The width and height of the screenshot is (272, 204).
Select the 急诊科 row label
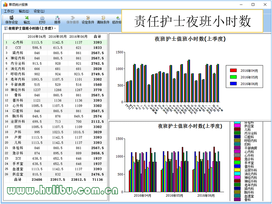[x=18, y=153]
